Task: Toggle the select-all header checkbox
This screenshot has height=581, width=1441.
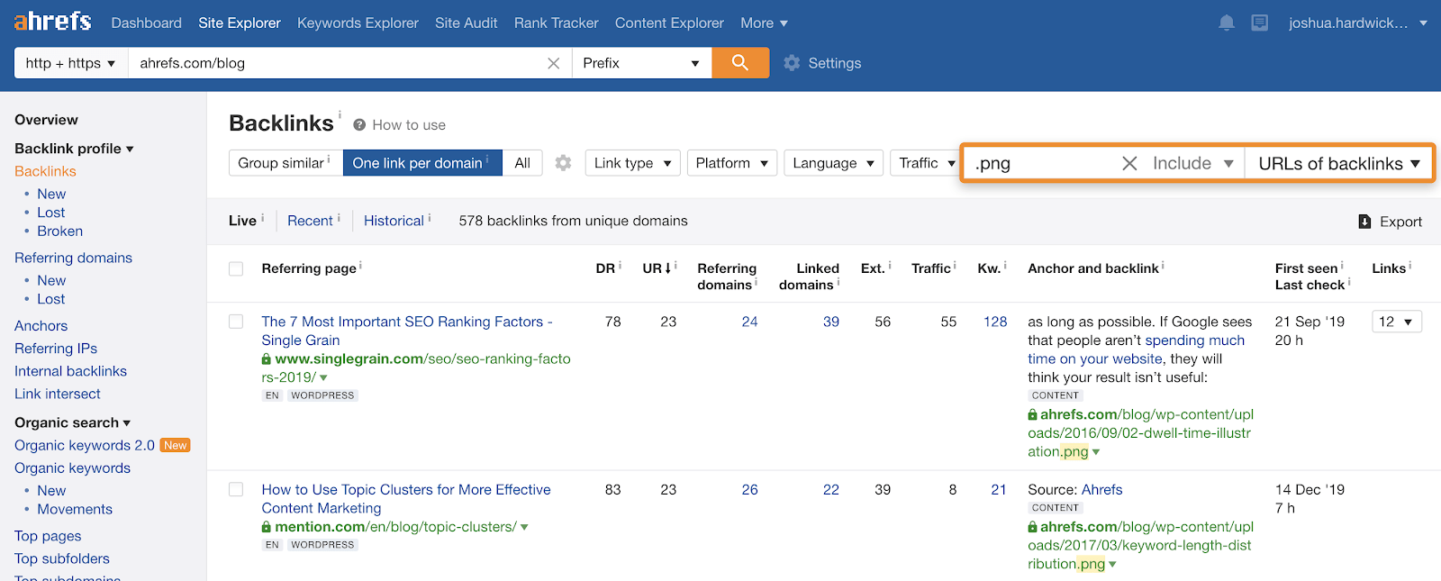Action: click(236, 268)
